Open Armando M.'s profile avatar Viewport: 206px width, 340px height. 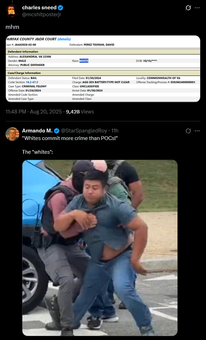pos(12,134)
